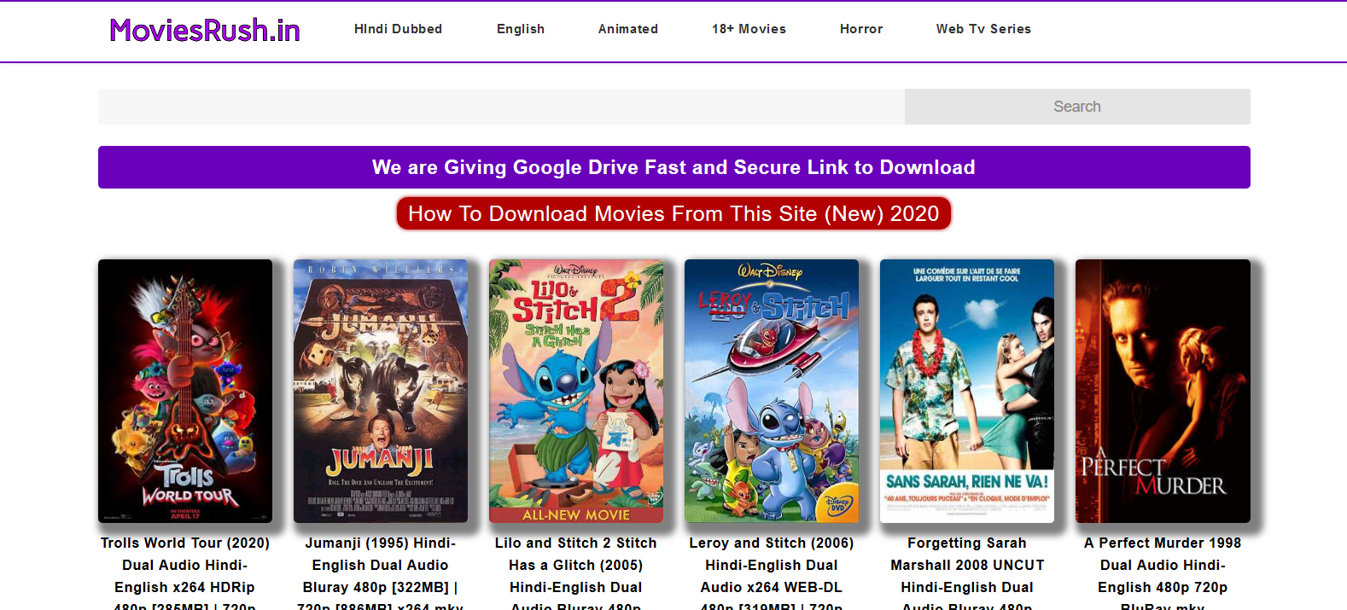Open the Hindi Dubbed menu
Image resolution: width=1347 pixels, height=610 pixels.
[398, 29]
